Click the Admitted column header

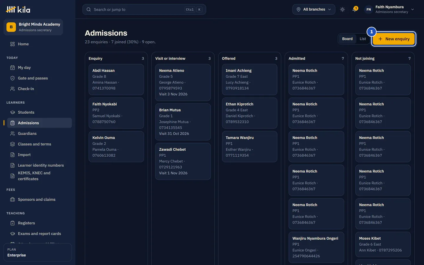pyautogui.click(x=316, y=58)
